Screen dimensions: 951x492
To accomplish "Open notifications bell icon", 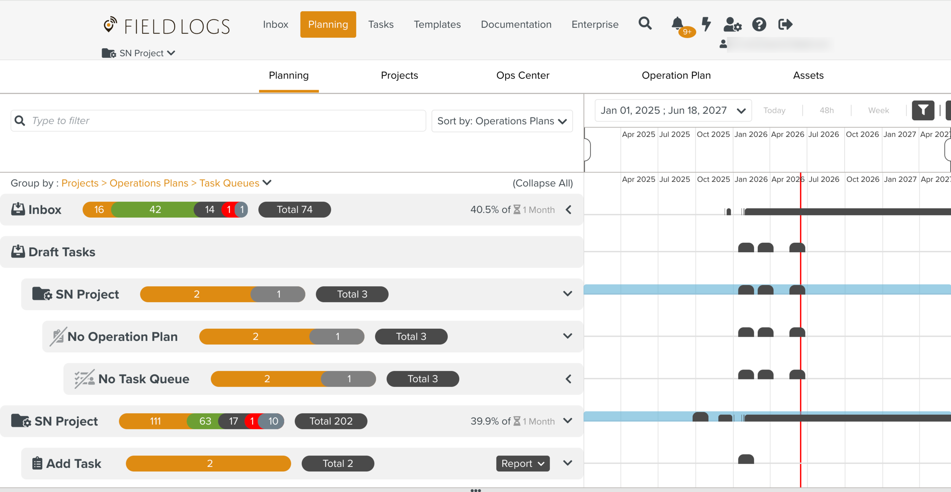I will pos(677,23).
